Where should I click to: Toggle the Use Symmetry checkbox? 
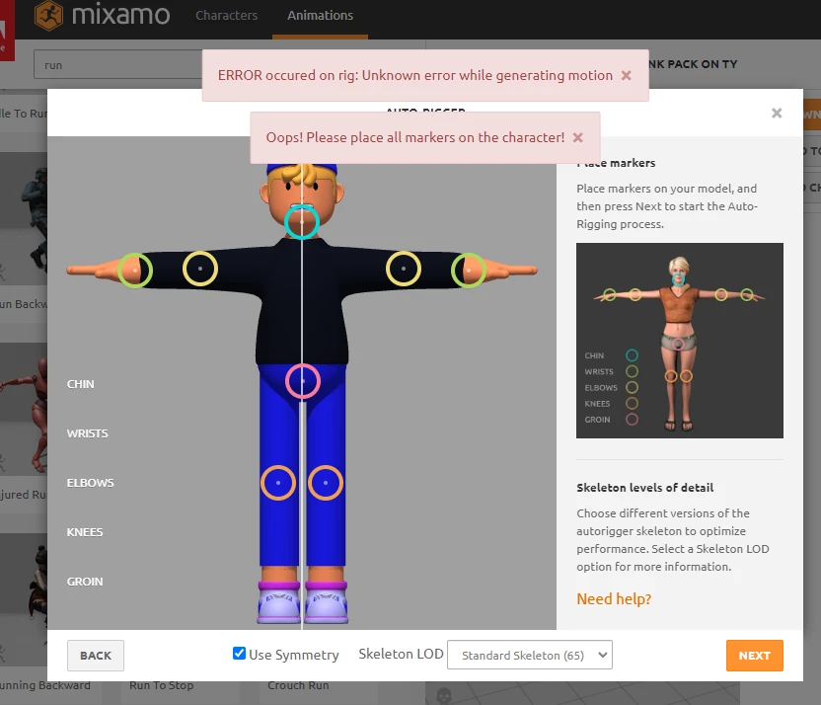click(x=239, y=653)
